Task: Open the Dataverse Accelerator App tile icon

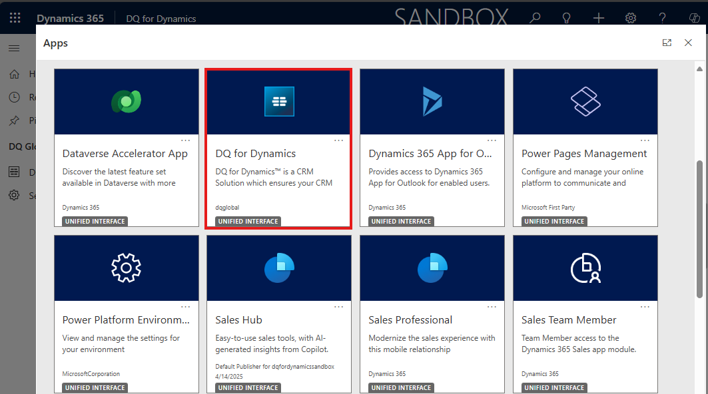Action: coord(127,101)
